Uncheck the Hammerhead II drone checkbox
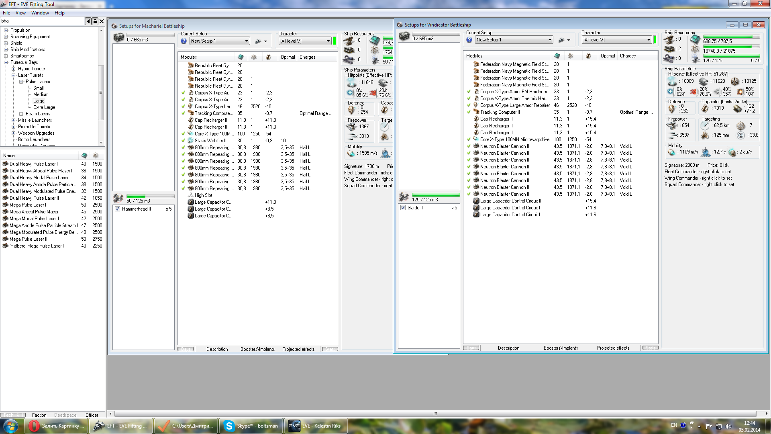771x434 pixels. coord(118,209)
